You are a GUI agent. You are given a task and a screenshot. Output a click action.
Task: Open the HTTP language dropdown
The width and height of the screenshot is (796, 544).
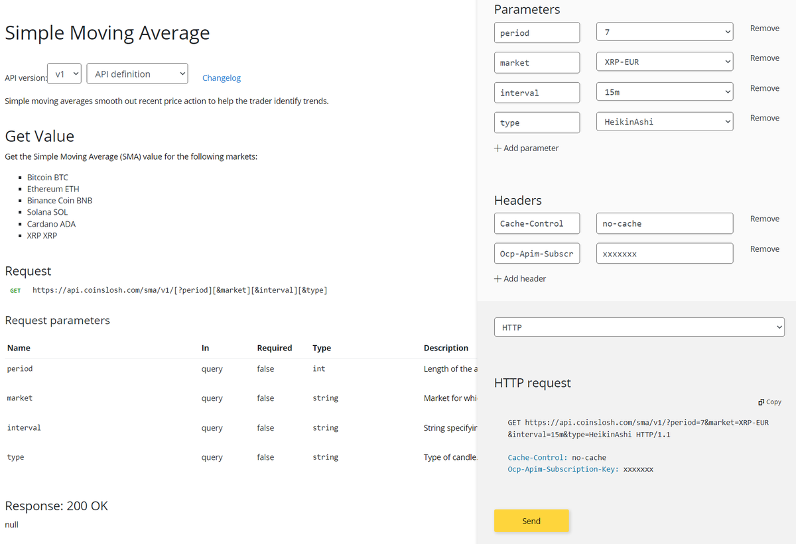pyautogui.click(x=639, y=327)
